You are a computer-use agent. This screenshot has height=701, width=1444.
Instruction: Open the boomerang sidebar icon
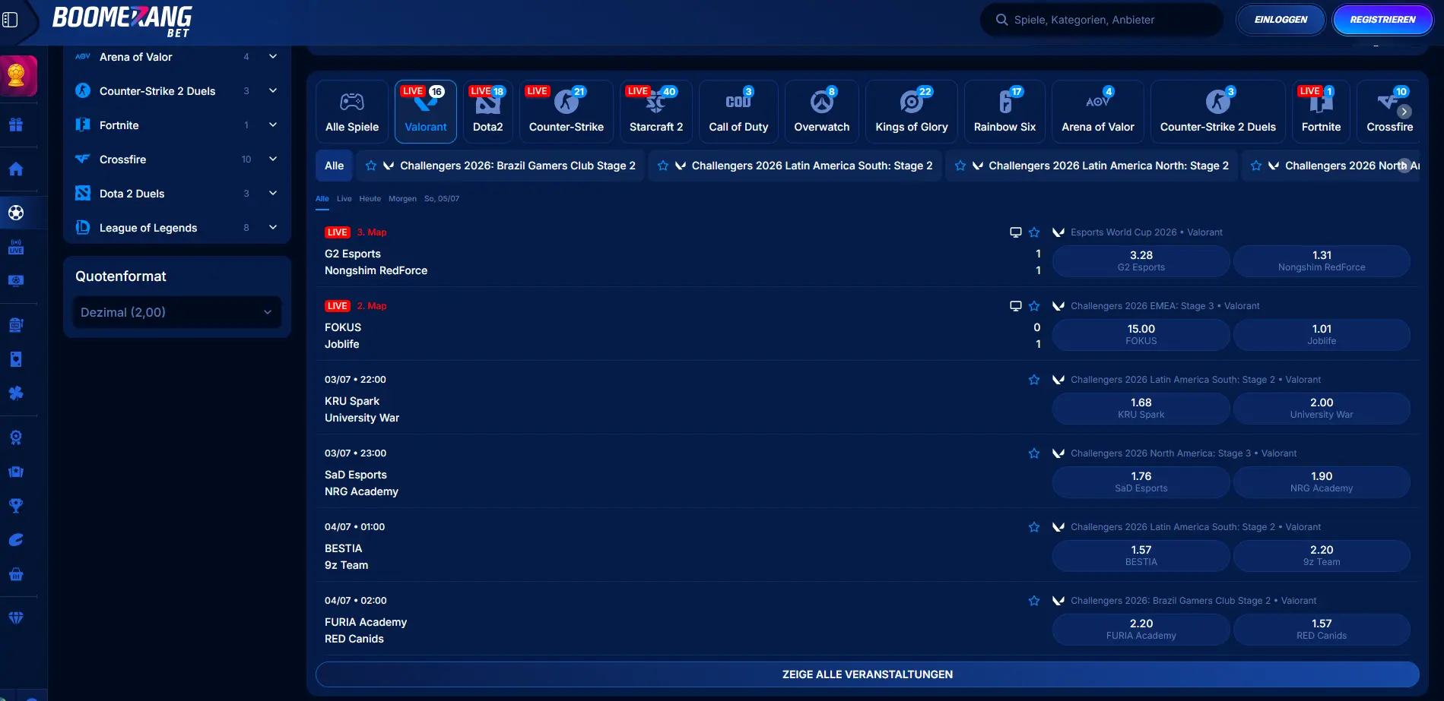16,540
